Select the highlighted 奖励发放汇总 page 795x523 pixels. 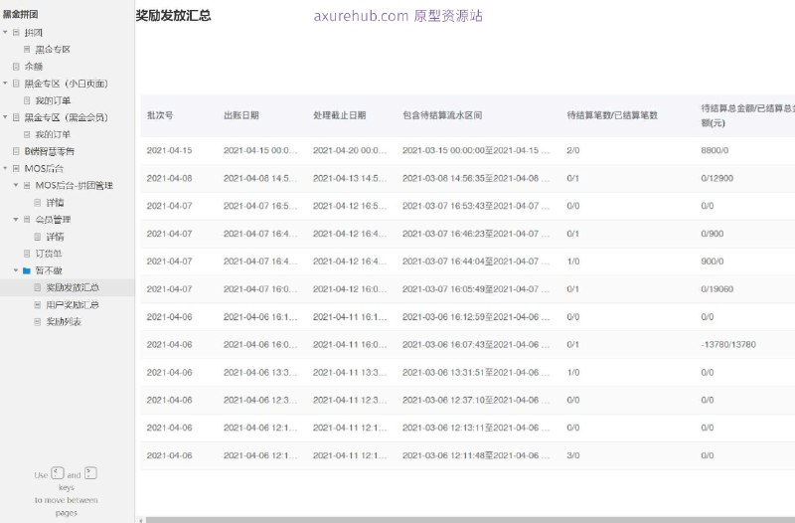coord(73,287)
